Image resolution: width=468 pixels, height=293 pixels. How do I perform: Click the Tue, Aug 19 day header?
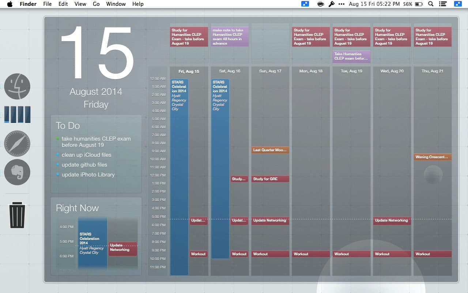351,71
